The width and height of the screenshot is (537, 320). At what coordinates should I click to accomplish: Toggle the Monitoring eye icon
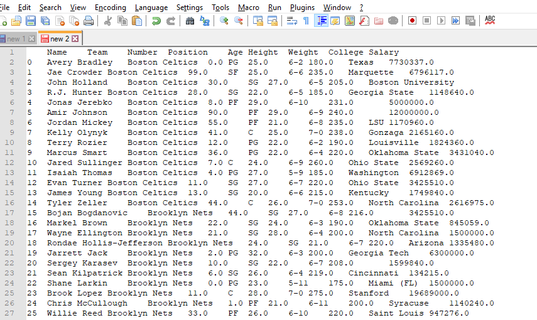[x=393, y=21]
